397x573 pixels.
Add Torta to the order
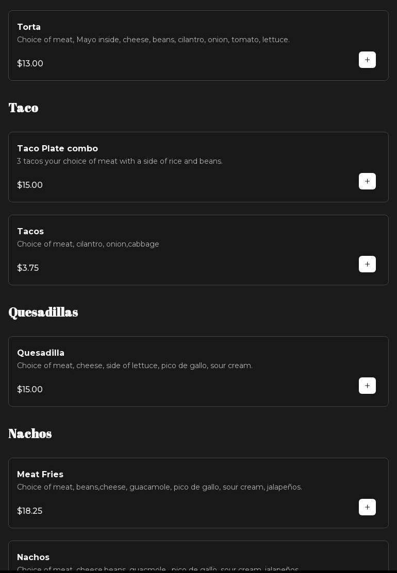pos(367,60)
